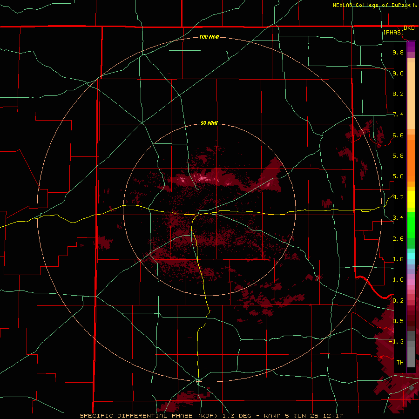This screenshot has width=419, height=419.
Task: Pick the orange segment of the color scale
Action: (x=411, y=161)
